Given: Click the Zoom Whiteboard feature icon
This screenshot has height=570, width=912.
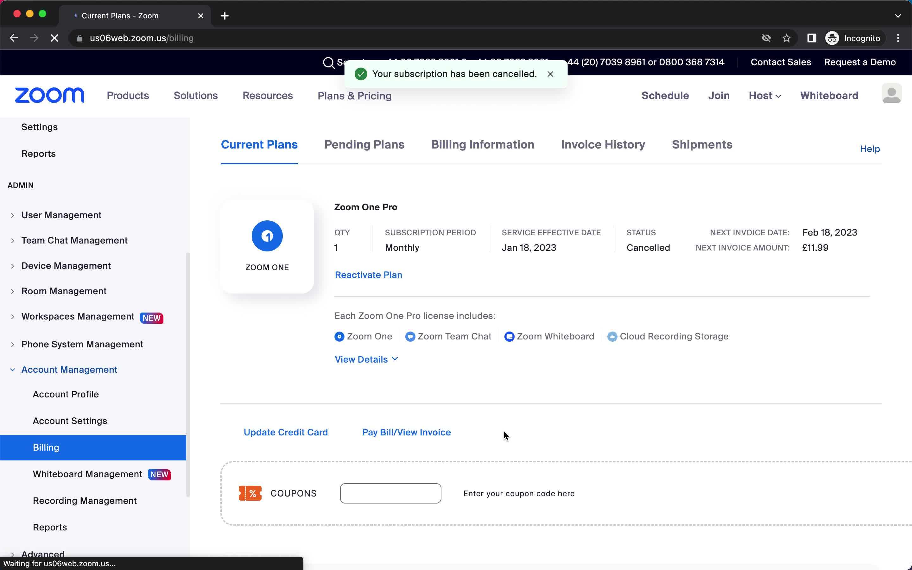Looking at the screenshot, I should [509, 336].
